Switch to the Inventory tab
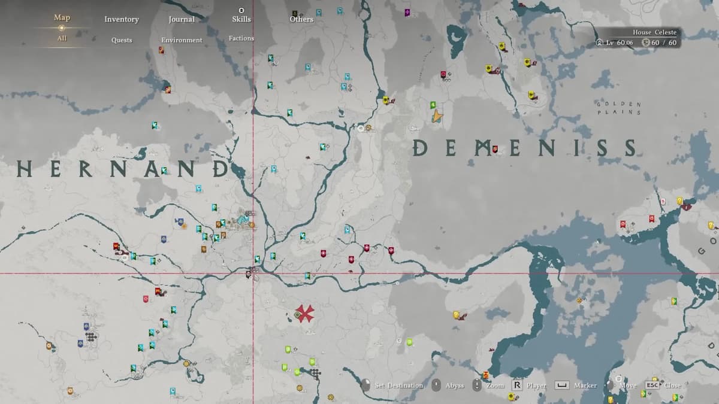Screen dimensions: 719x404 click(122, 19)
